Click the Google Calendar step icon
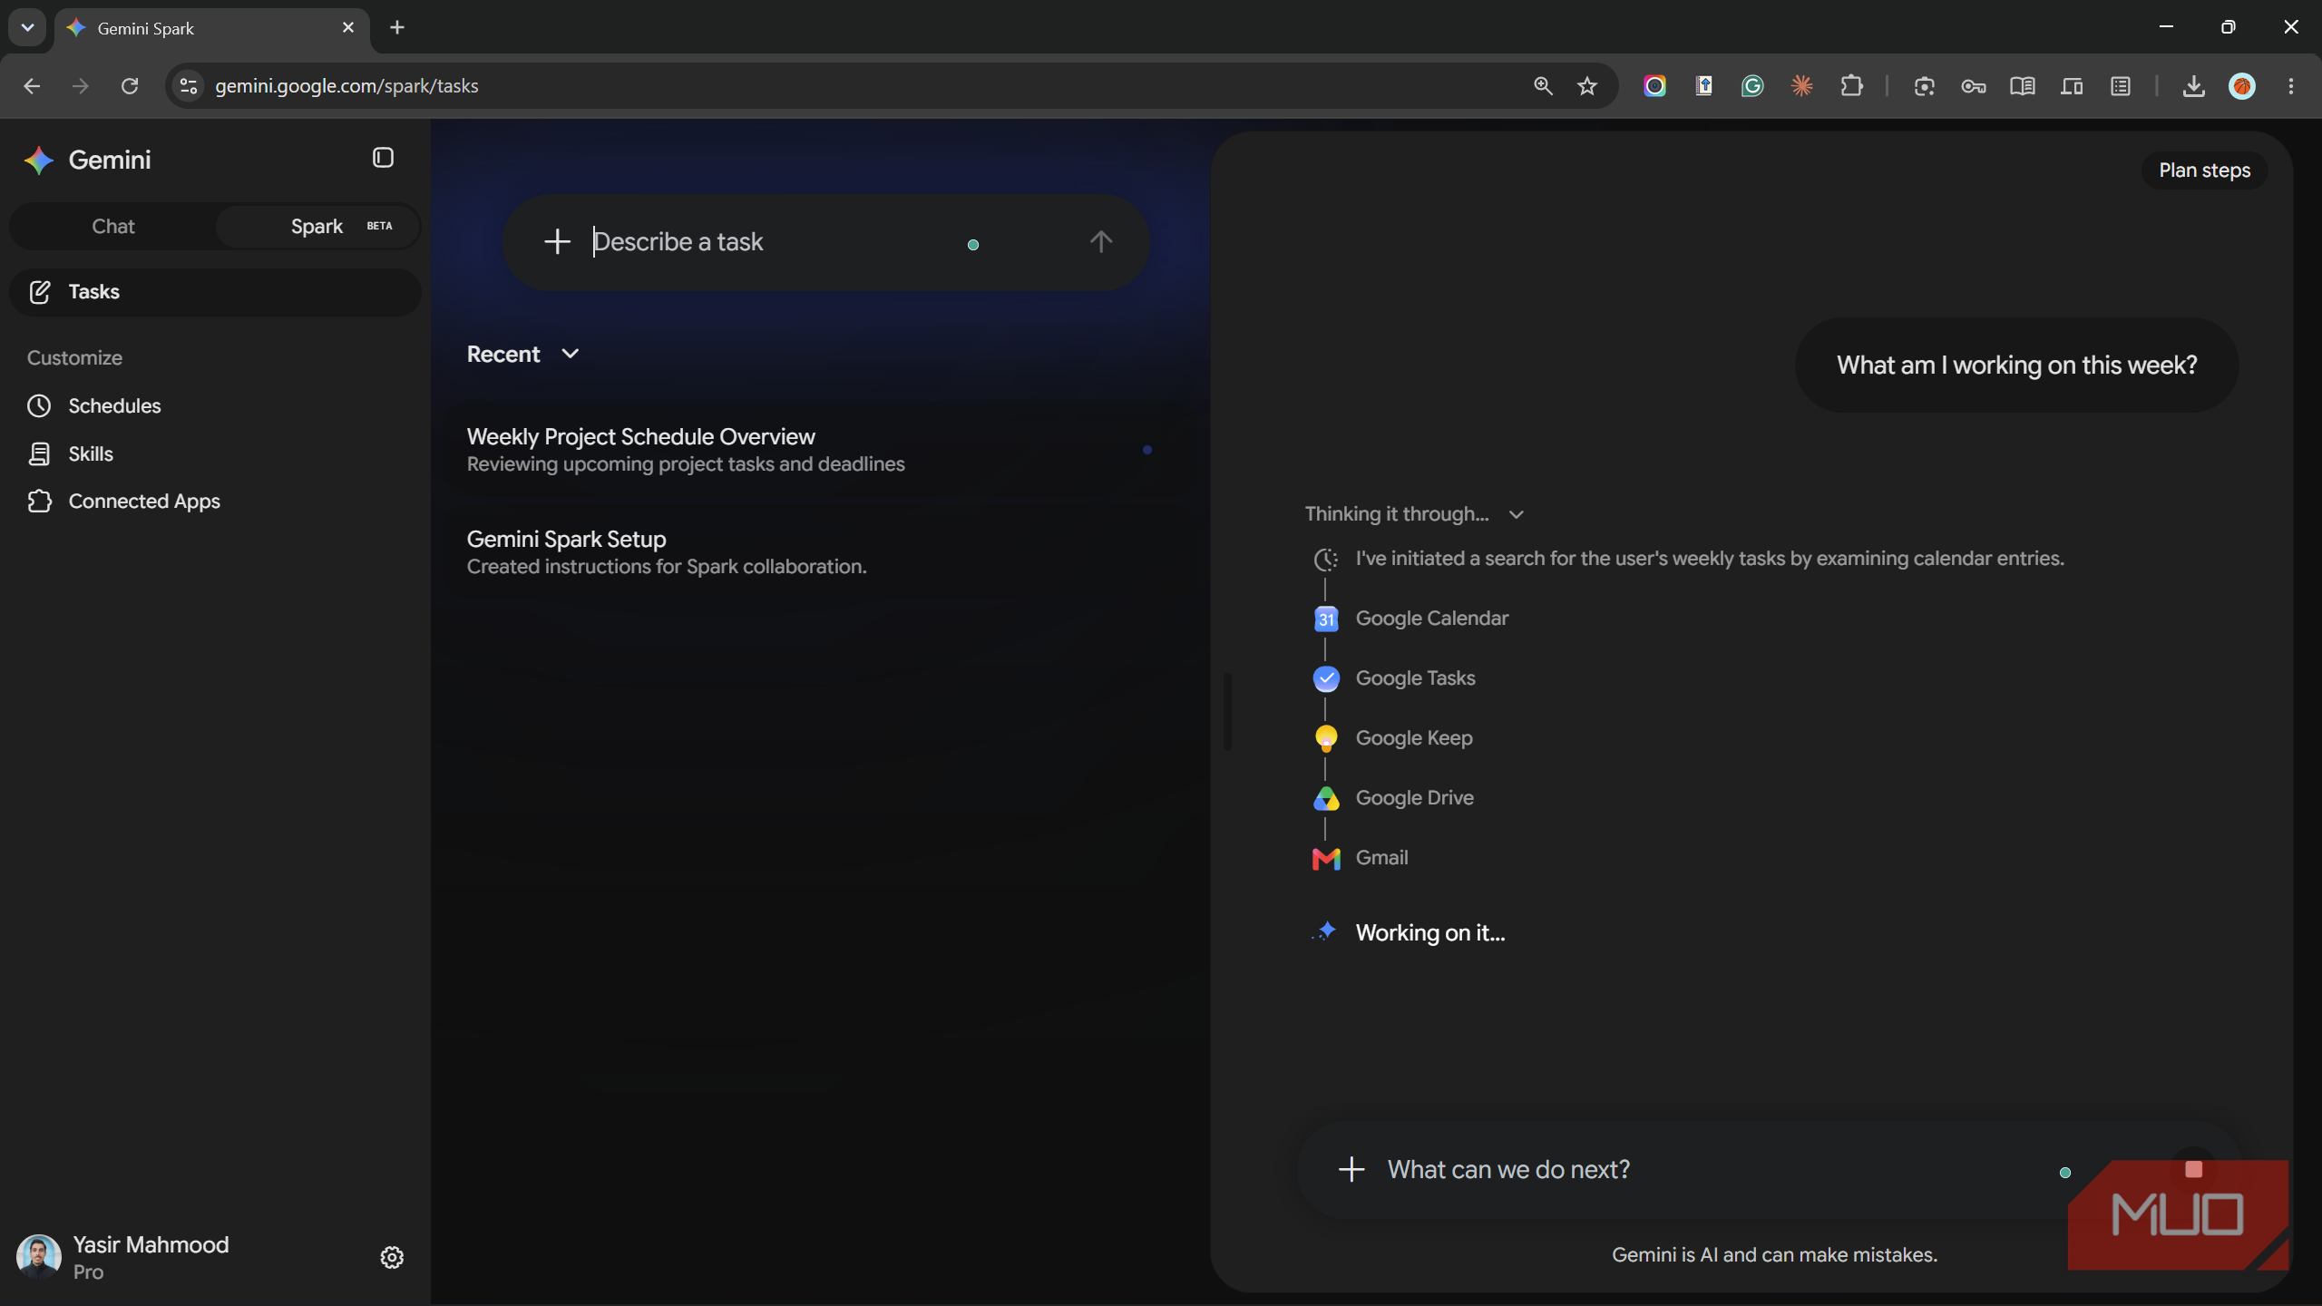2322x1306 pixels. coord(1326,619)
